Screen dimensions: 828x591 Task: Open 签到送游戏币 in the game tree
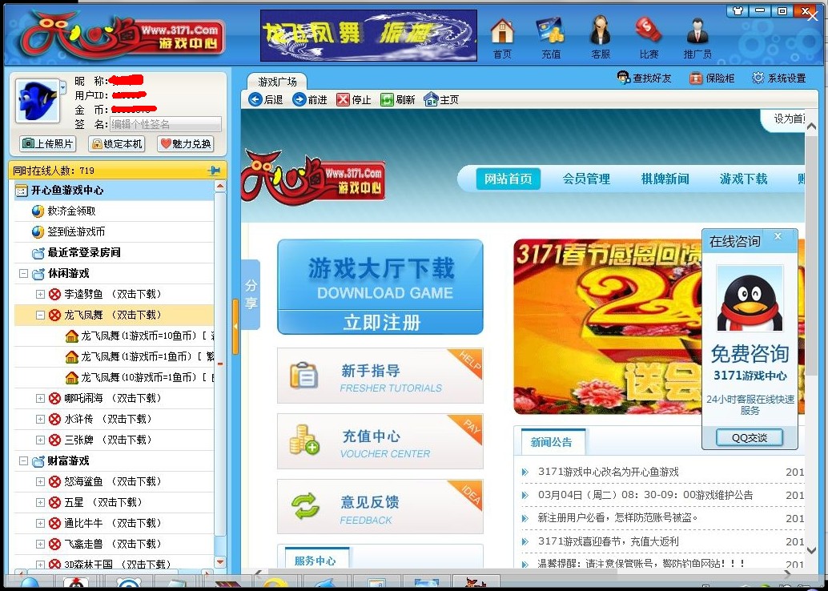click(76, 232)
